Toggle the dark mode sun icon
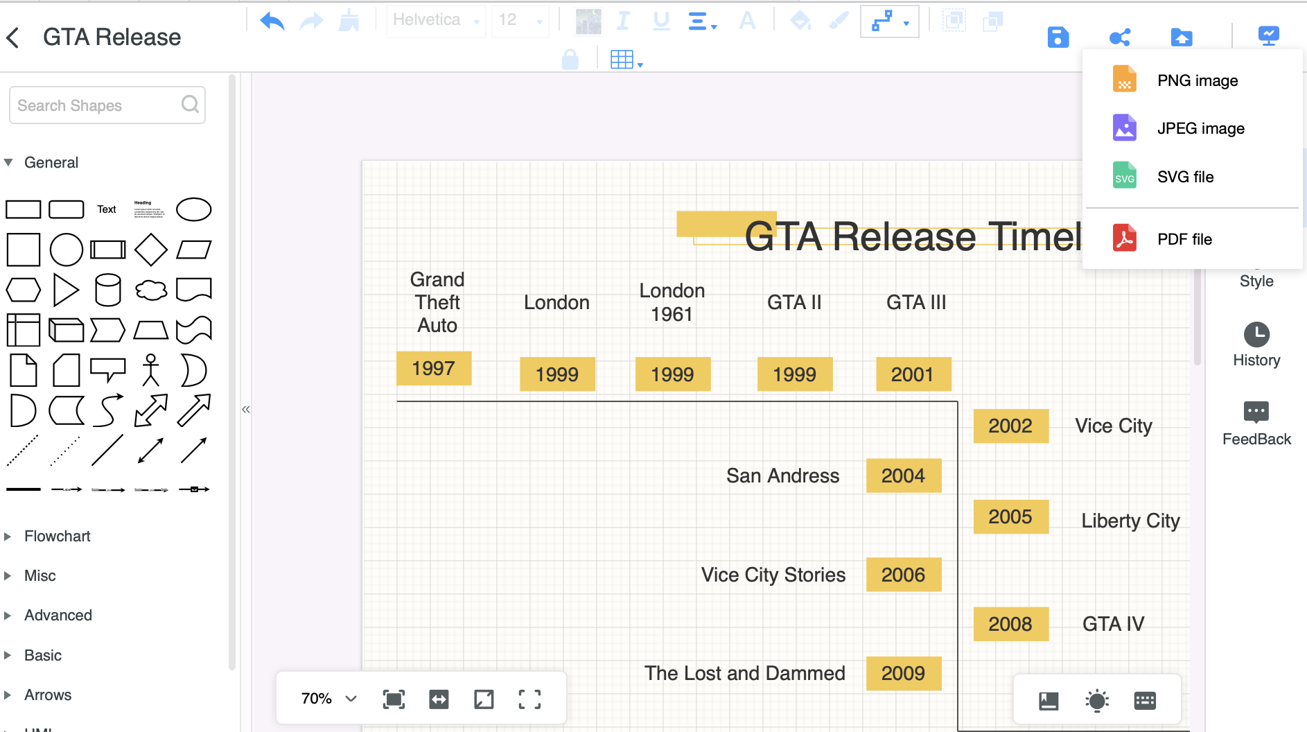This screenshot has width=1307, height=732. pyautogui.click(x=1097, y=701)
